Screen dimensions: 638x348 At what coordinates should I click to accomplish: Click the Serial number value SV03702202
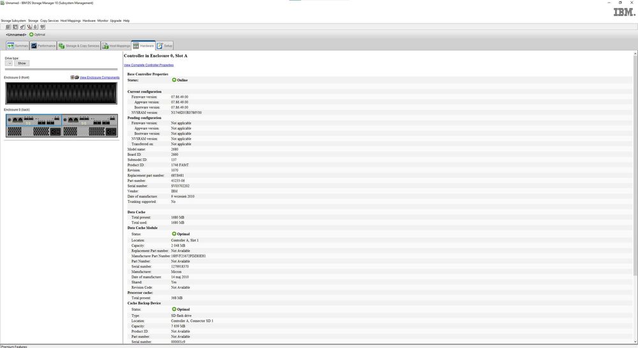181,186
